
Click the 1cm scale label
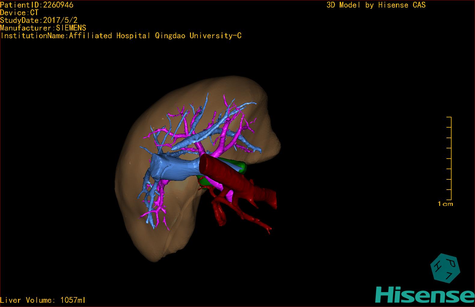coord(445,204)
